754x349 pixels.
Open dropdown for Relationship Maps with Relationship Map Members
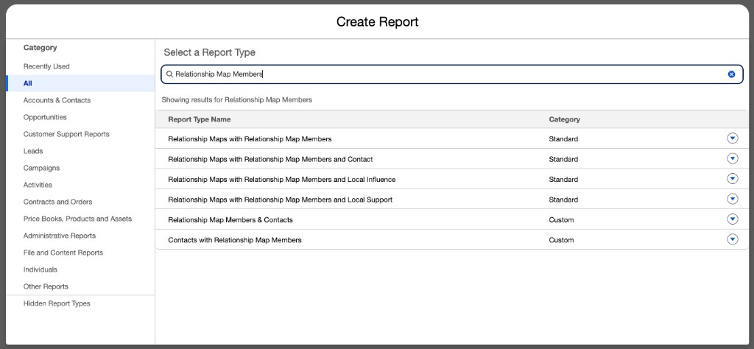tap(733, 138)
